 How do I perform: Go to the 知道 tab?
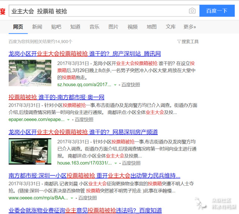pos(75,27)
